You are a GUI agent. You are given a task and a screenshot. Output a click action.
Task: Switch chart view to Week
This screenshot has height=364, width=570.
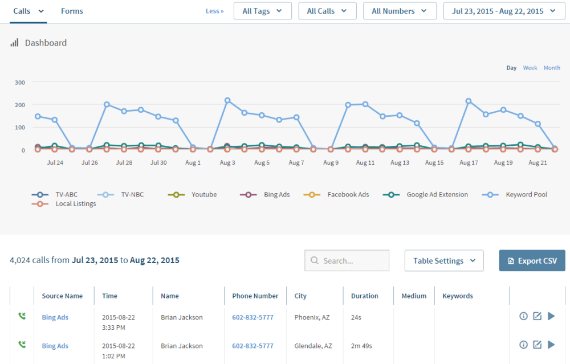[530, 68]
